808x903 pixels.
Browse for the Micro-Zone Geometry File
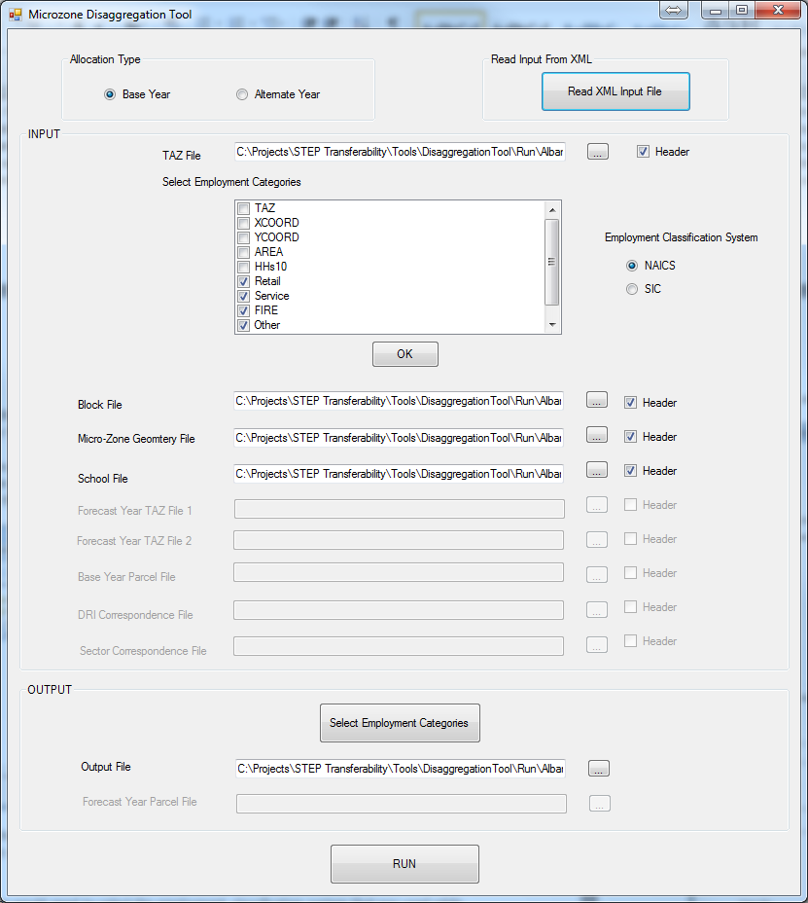point(598,435)
